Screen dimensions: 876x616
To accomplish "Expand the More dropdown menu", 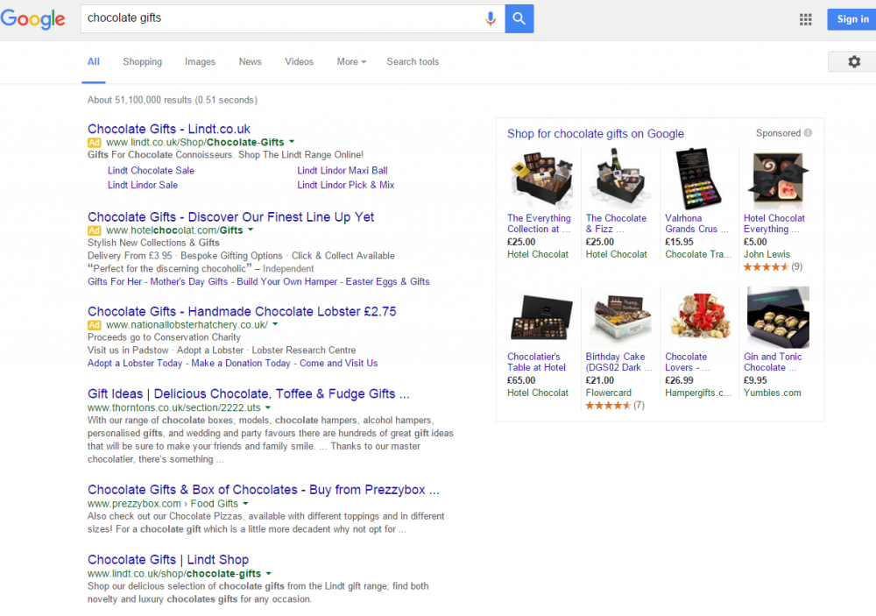I will click(x=351, y=61).
